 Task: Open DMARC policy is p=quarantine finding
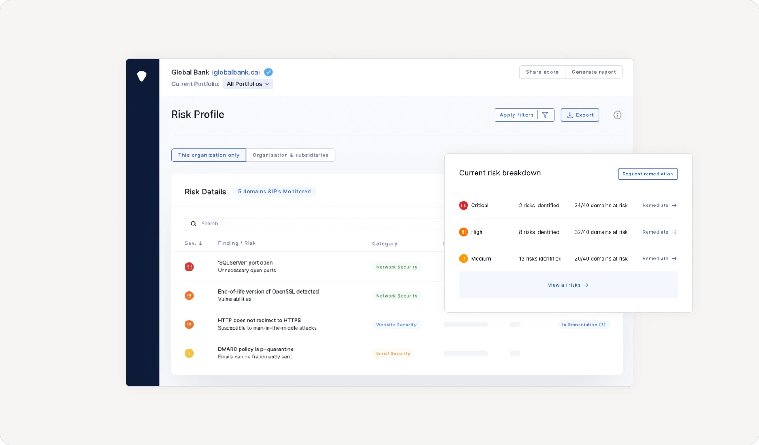[256, 349]
